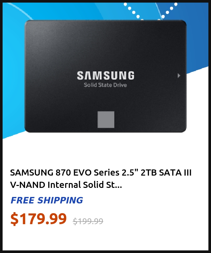Select the $179.99 sale price

point(39,219)
